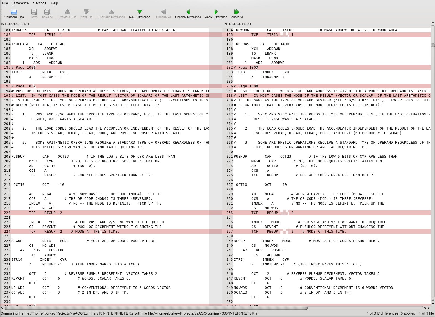435x317 pixels.
Task: Jump to Next Difference
Action: 140,12
